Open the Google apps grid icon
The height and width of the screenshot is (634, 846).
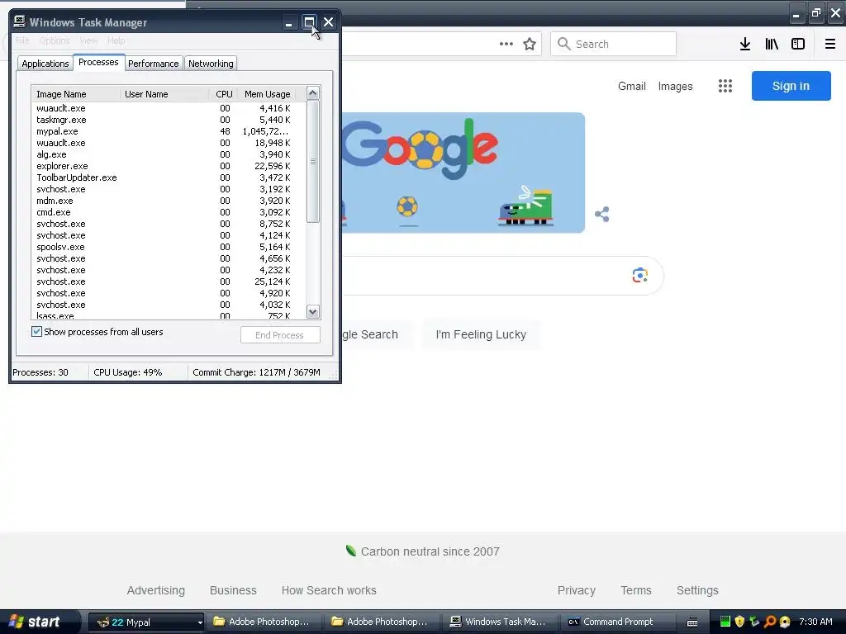pos(725,86)
